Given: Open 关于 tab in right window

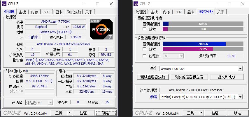Looking at the screenshot, I should [221, 12].
